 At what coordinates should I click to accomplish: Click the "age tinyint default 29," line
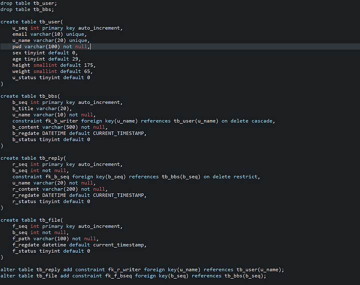46,59
